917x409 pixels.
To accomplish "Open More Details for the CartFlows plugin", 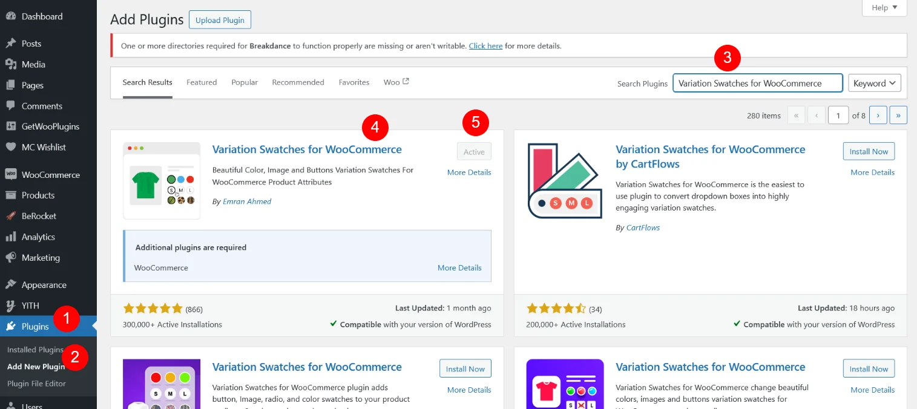I will pyautogui.click(x=872, y=172).
